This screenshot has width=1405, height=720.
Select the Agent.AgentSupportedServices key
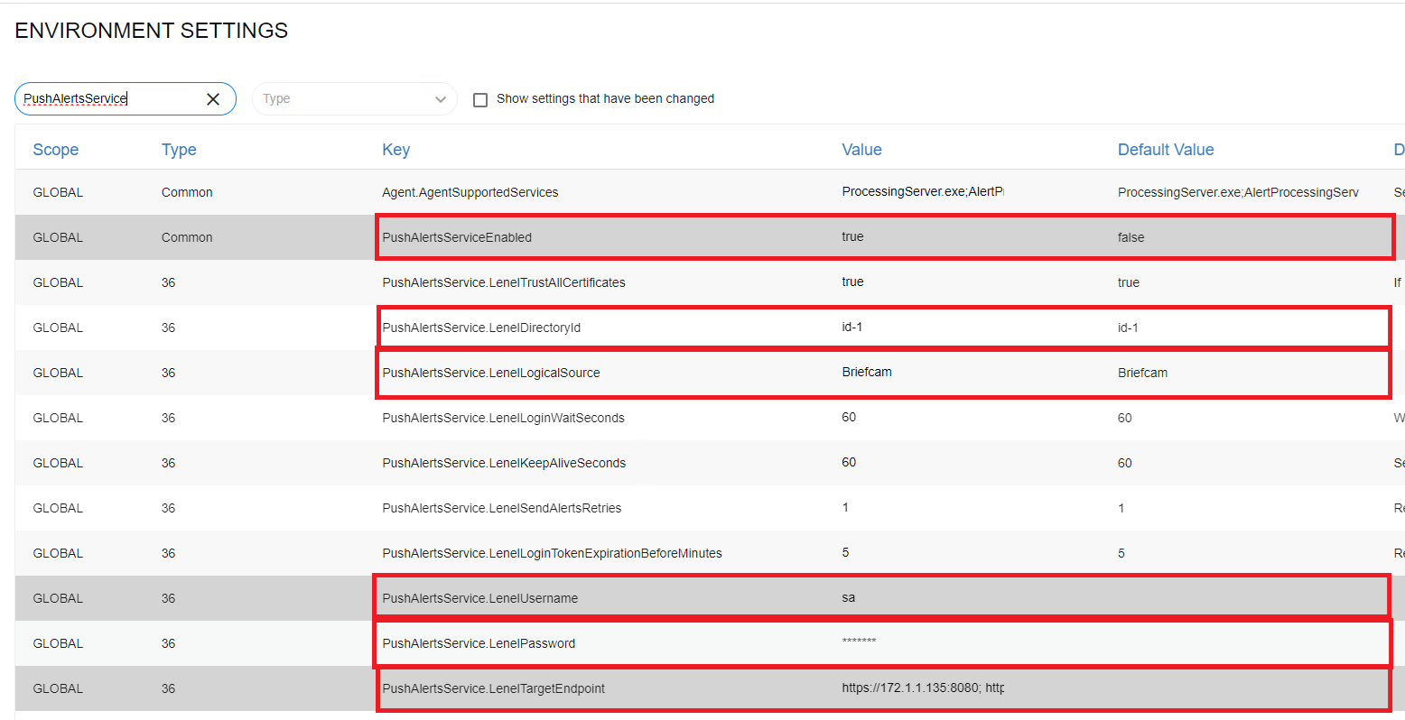click(x=470, y=192)
